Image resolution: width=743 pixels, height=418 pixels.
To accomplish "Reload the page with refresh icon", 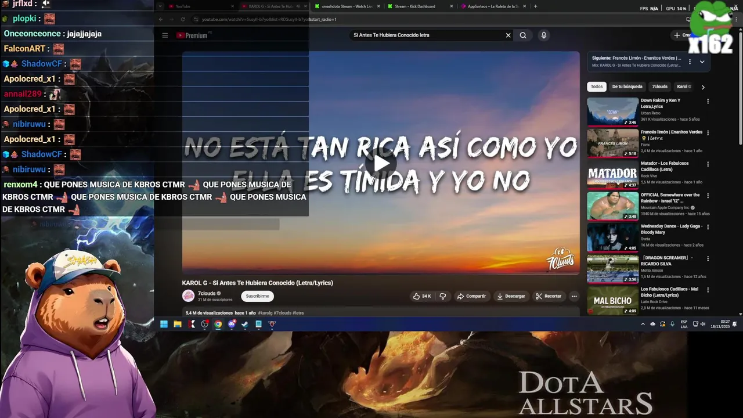I will tap(183, 19).
